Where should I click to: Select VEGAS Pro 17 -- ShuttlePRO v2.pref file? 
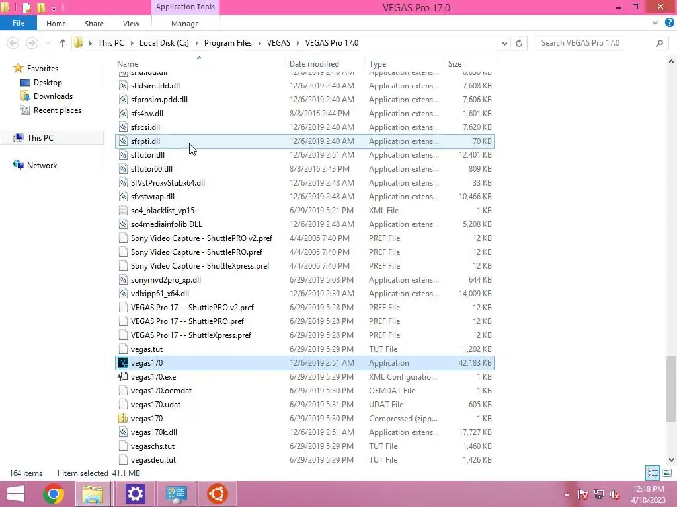pyautogui.click(x=305, y=308)
